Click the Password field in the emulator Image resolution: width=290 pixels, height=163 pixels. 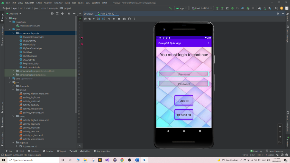tap(184, 84)
